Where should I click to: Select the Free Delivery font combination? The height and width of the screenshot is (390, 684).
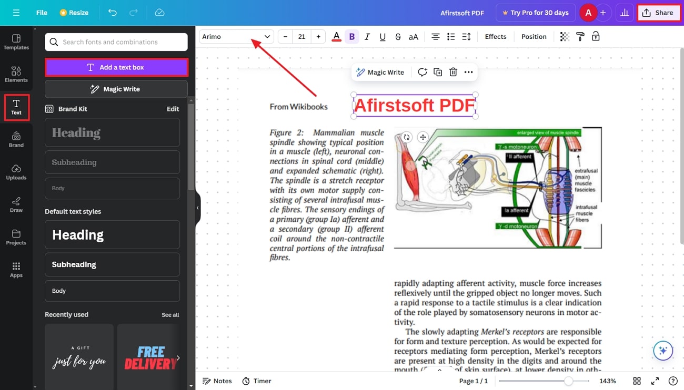click(151, 356)
